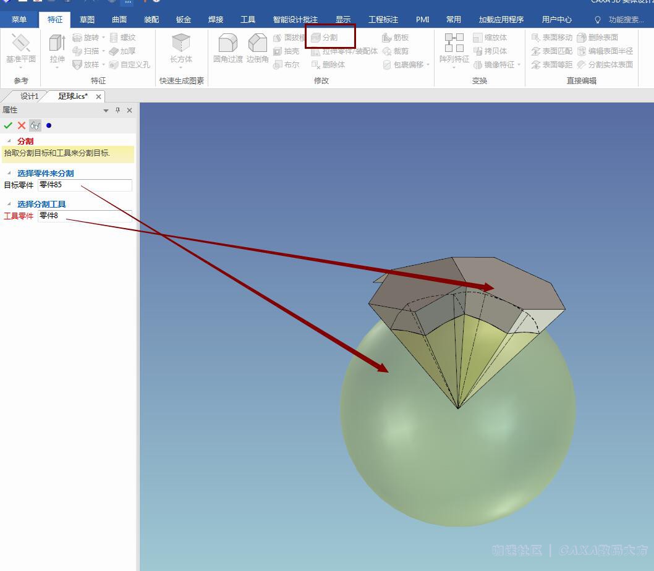The height and width of the screenshot is (571, 654).
Task: Insert a 长方体 box primitive
Action: (x=181, y=48)
